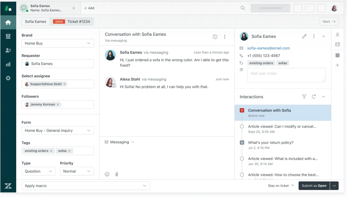Open more options beside Sofia Eames profile
The height and width of the screenshot is (197, 347).
coord(314,36)
